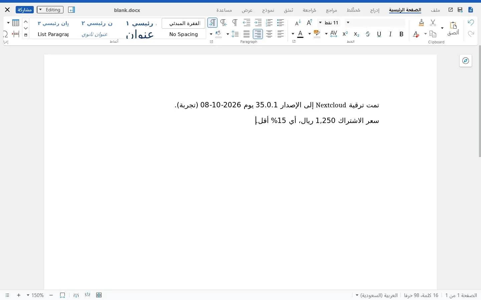This screenshot has height=300, width=481.
Task: Toggle justified paragraph alignment
Action: tap(247, 34)
